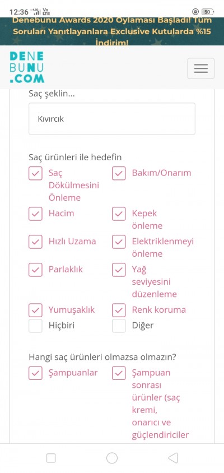224x473 pixels.
Task: Tap the Android home circle icon
Action: click(x=112, y=458)
